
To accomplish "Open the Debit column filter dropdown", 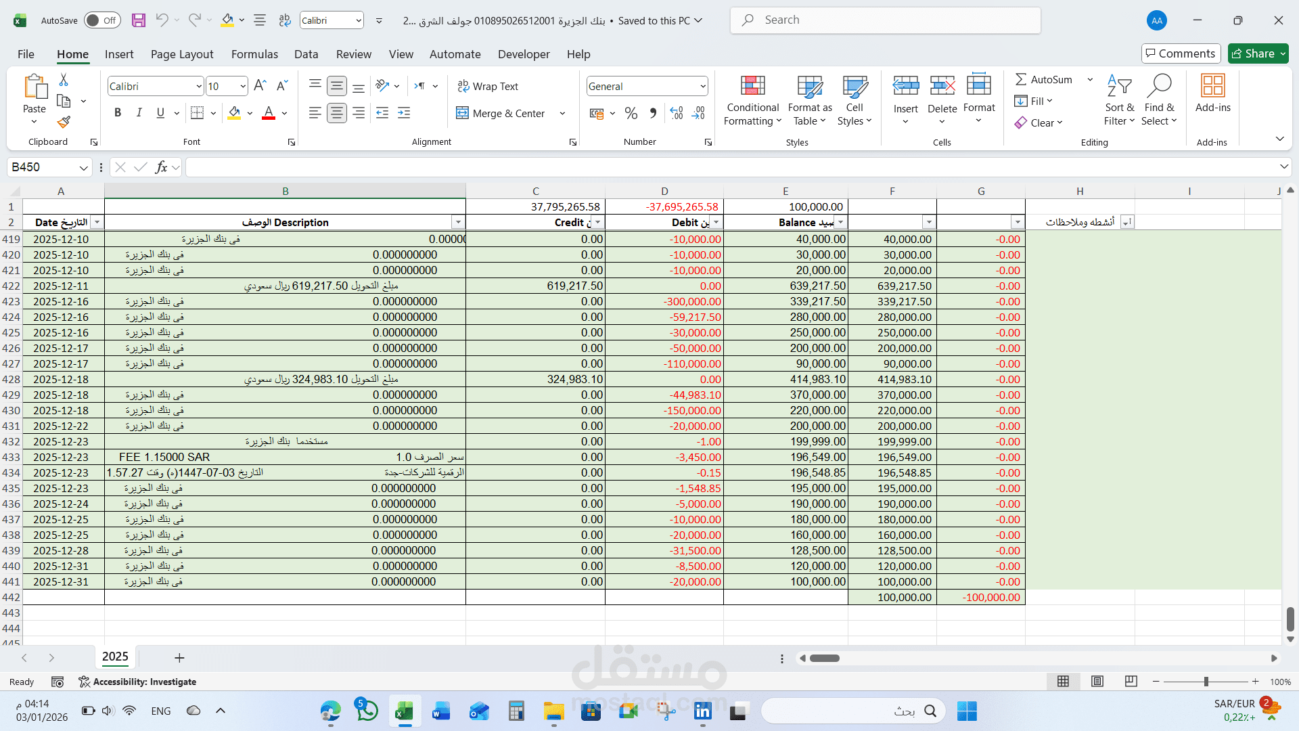I will 716,223.
